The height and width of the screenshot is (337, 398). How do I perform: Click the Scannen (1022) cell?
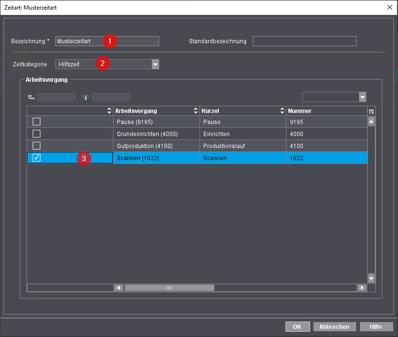coord(156,158)
